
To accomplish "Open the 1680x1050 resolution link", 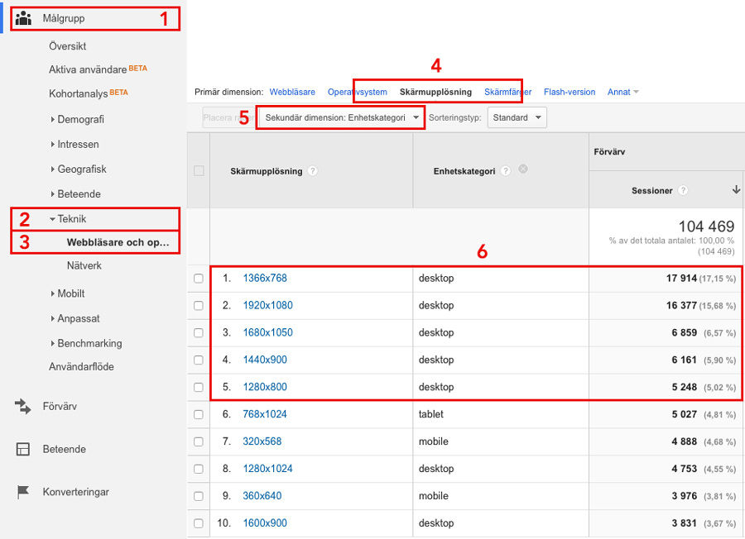I will pyautogui.click(x=268, y=333).
